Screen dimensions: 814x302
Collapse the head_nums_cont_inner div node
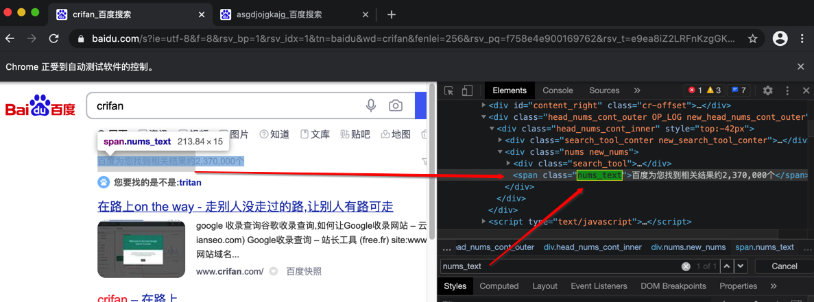pyautogui.click(x=492, y=129)
